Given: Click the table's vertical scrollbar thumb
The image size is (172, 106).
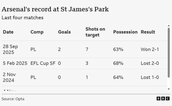Looking at the screenshot, I should [169, 53].
